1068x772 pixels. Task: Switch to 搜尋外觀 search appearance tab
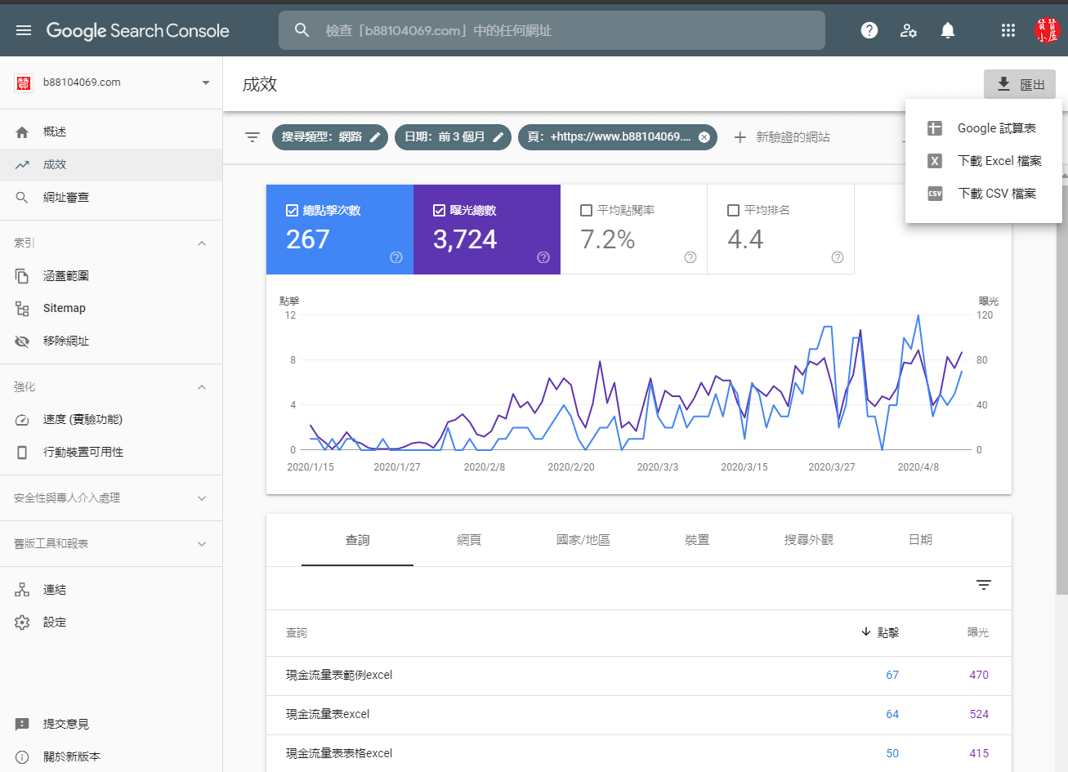(809, 540)
